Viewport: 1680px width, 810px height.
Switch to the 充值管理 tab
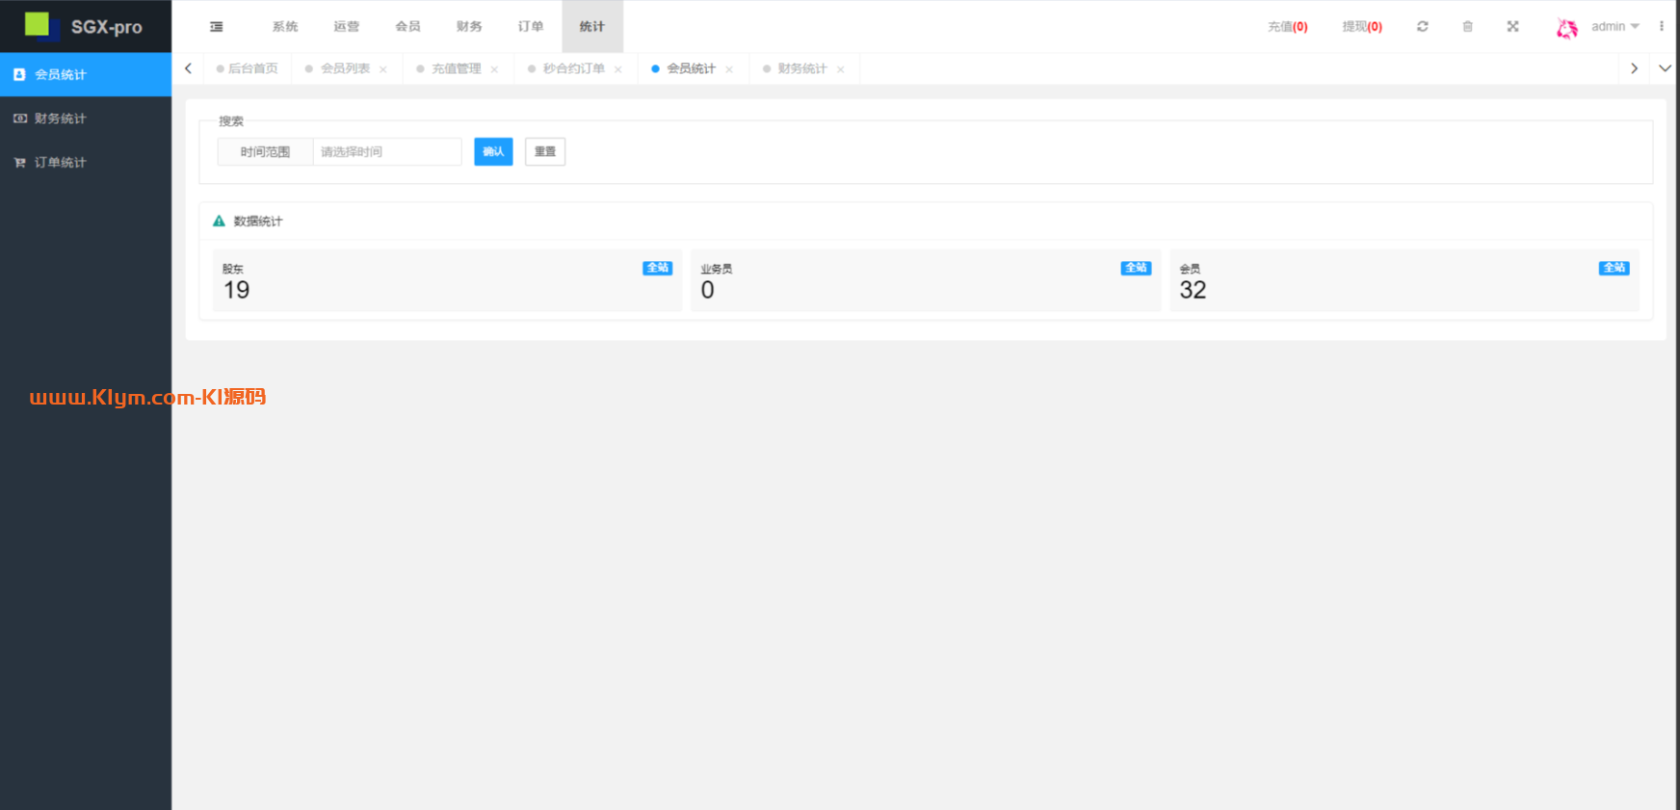point(457,68)
